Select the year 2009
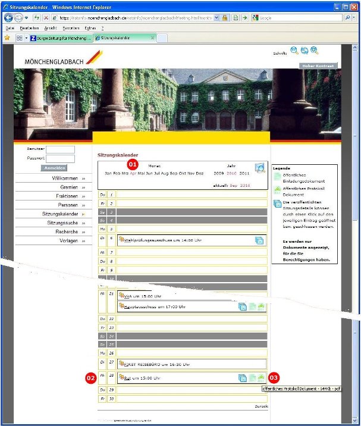 pyautogui.click(x=219, y=173)
